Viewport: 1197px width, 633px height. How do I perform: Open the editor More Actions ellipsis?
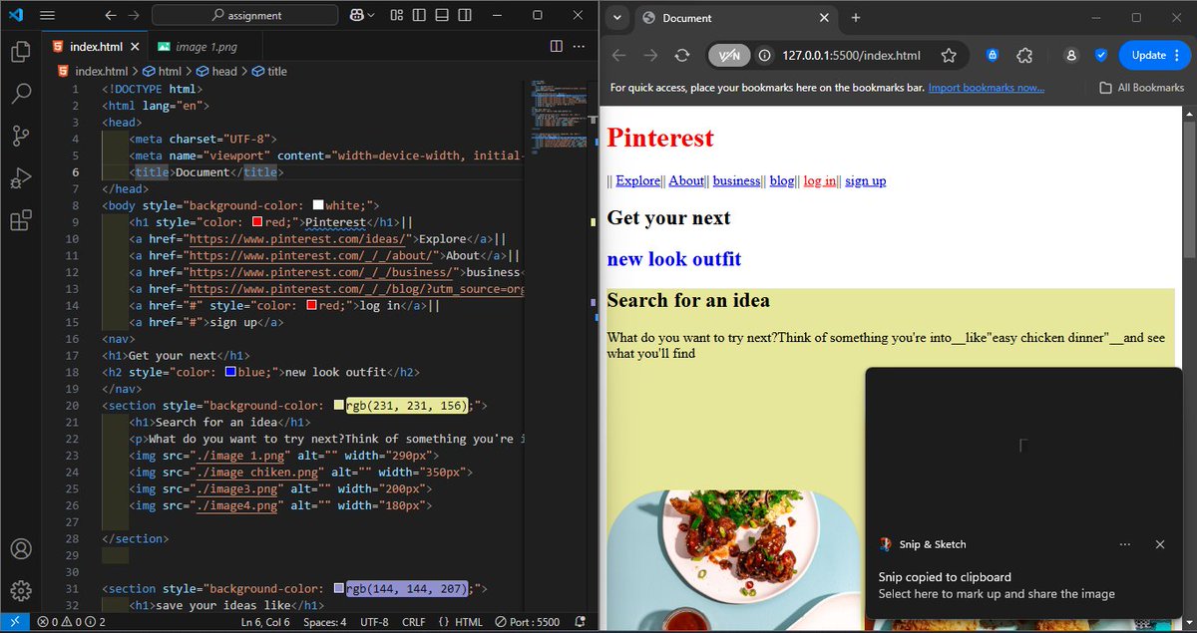[581, 46]
